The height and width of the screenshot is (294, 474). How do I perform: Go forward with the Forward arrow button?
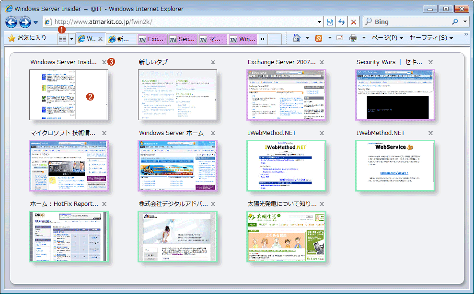[x=25, y=22]
